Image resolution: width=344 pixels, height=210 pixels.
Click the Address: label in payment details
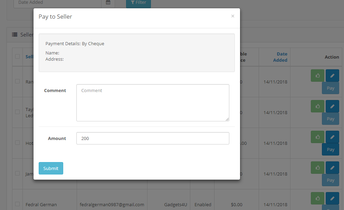(x=55, y=59)
